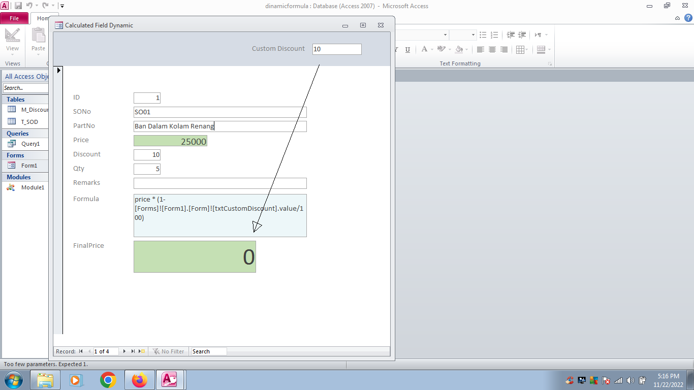694x390 pixels.
Task: Launch Google Chrome from the taskbar
Action: (x=108, y=380)
